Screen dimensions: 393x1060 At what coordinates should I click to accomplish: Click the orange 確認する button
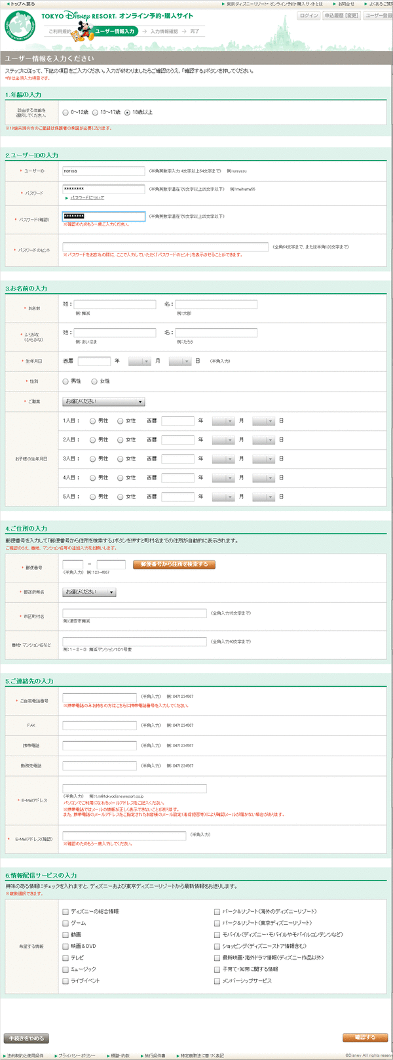click(365, 1037)
